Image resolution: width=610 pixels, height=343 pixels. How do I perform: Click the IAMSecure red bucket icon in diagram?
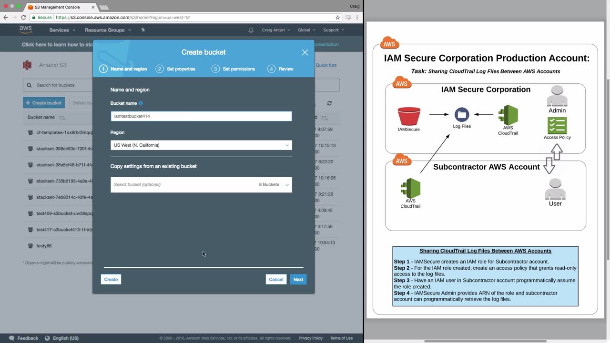pyautogui.click(x=409, y=117)
